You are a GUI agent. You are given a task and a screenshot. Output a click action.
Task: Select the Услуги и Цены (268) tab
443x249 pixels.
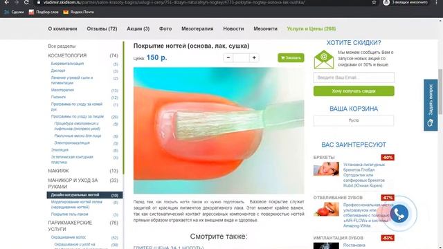[x=311, y=29]
